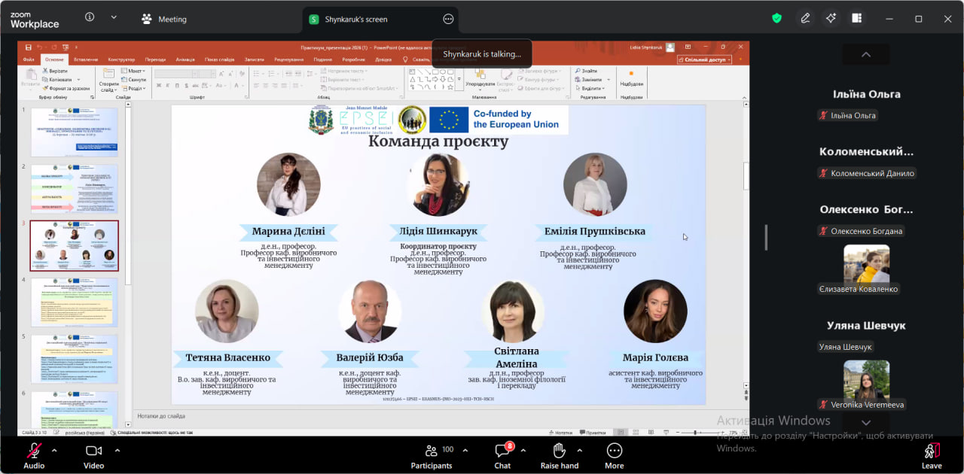The width and height of the screenshot is (964, 474).
Task: Expand audio settings arrow next to Audio
Action: [x=54, y=450]
